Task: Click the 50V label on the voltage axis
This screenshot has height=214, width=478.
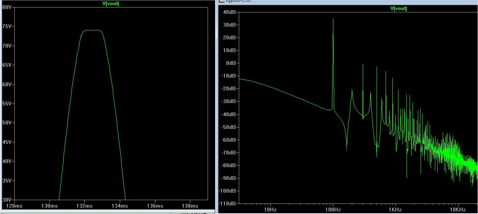Action: [x=7, y=123]
